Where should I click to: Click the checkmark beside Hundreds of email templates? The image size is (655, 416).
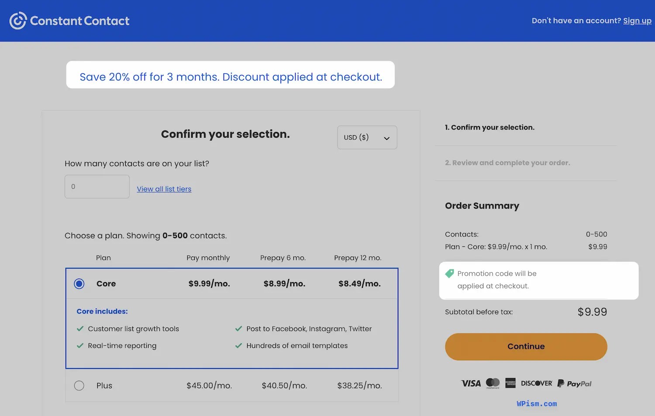[x=238, y=345]
